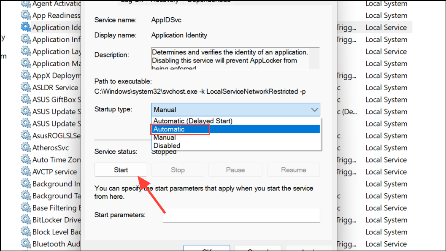Choose Disabled from the startup list
This screenshot has width=446, height=251.
(x=167, y=145)
